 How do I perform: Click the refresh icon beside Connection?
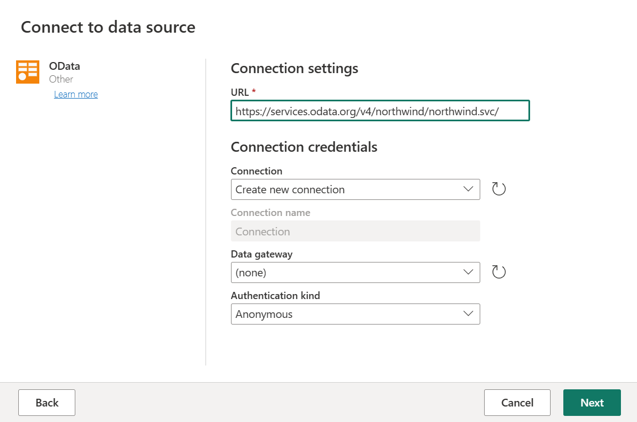[498, 188]
